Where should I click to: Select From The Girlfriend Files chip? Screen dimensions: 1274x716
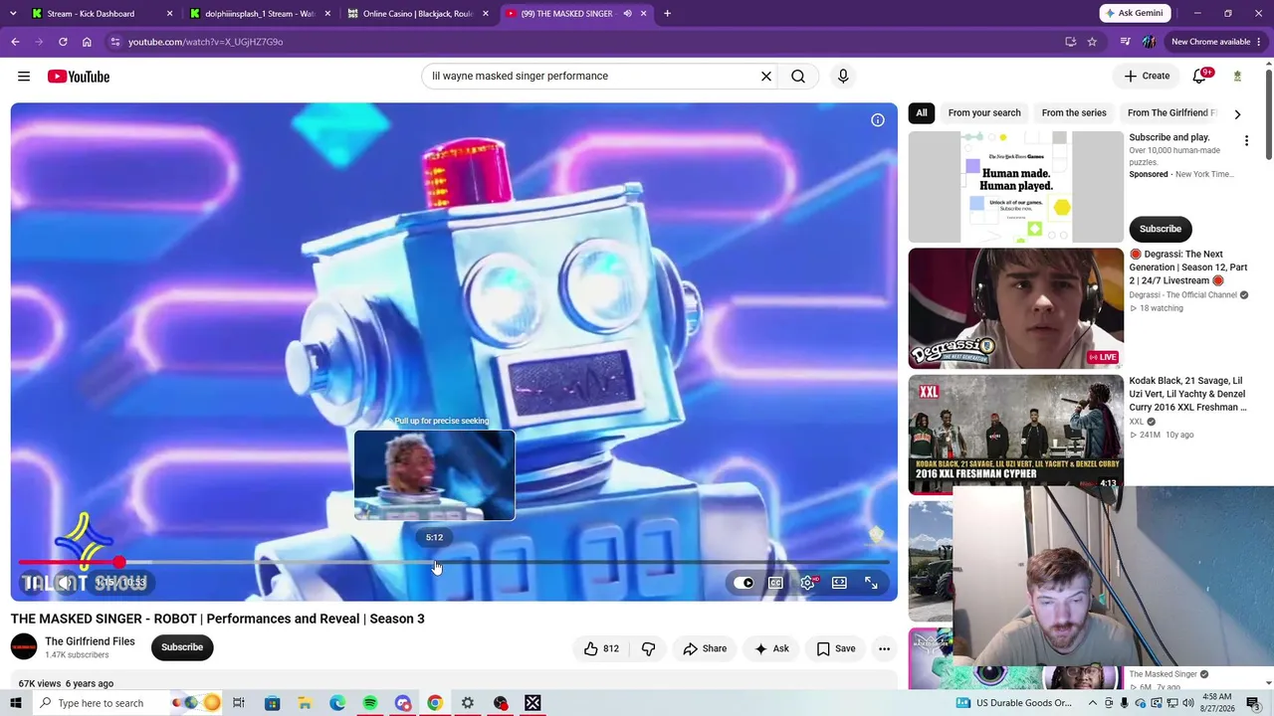tap(1171, 113)
